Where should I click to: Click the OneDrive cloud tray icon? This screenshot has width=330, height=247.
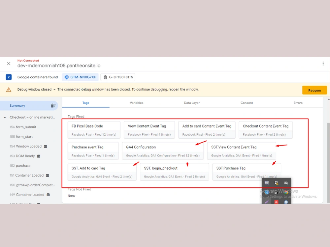tap(286, 183)
